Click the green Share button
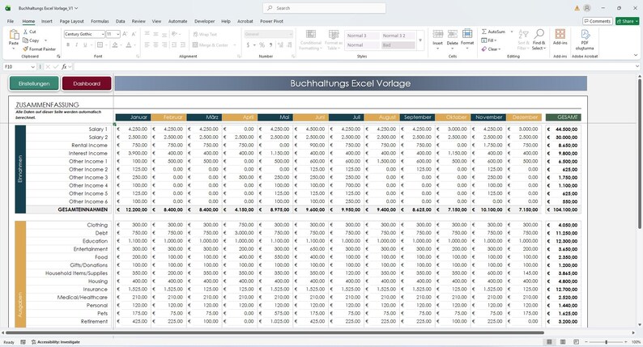This screenshot has height=347, width=643. pos(628,21)
